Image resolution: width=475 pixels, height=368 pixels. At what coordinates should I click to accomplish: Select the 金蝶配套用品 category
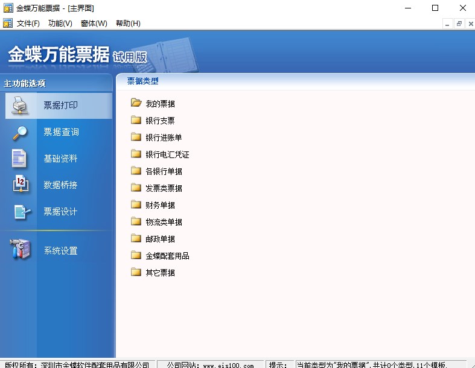point(167,256)
